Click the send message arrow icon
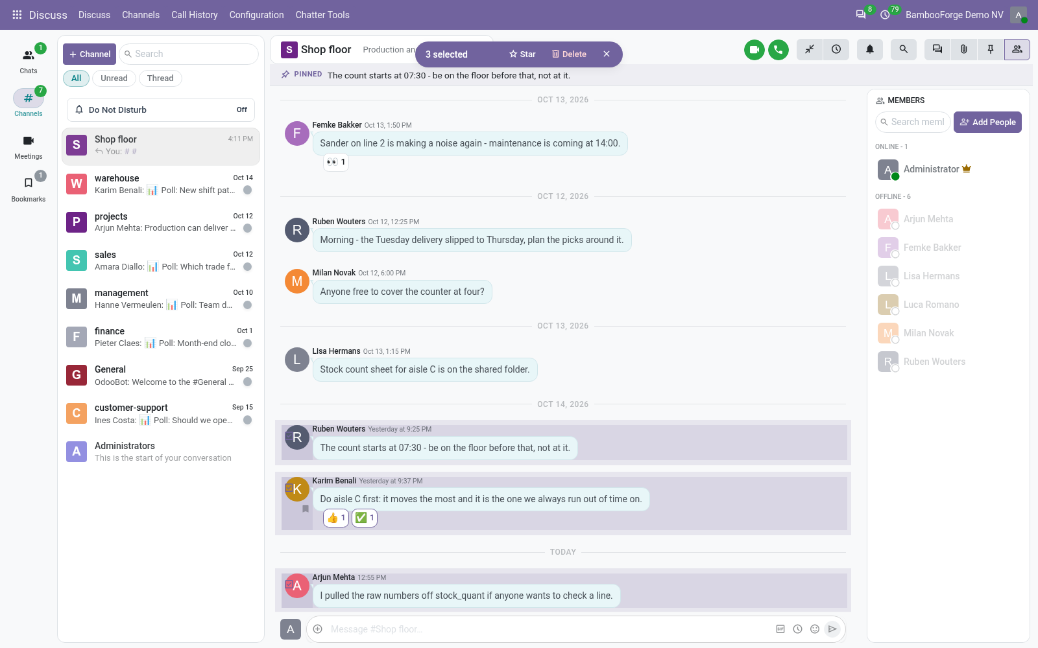 pyautogui.click(x=832, y=629)
